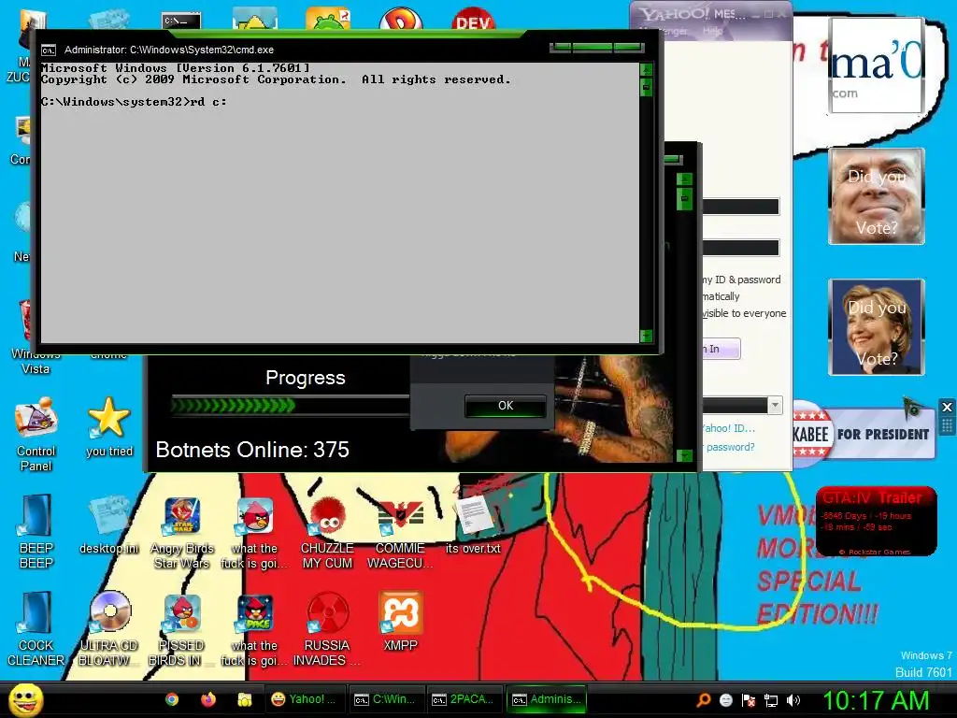
Task: Click the orange magnifier tray icon
Action: [704, 700]
